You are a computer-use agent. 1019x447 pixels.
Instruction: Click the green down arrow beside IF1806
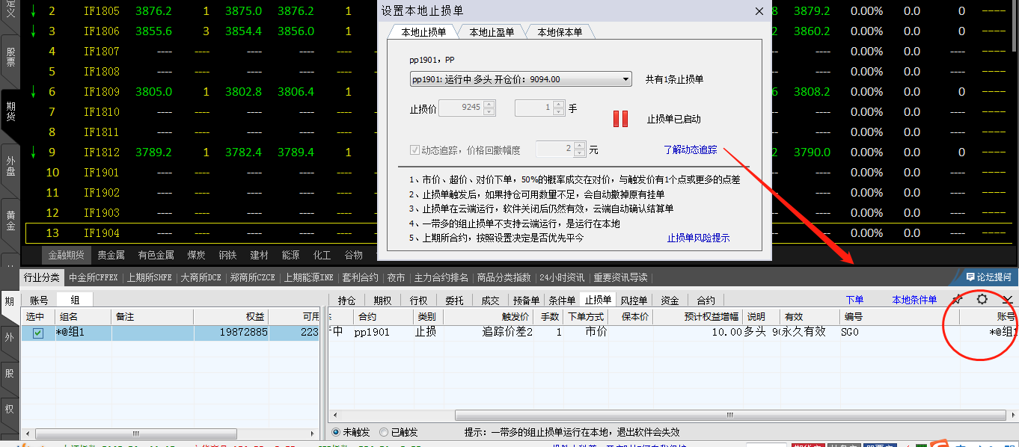point(33,31)
